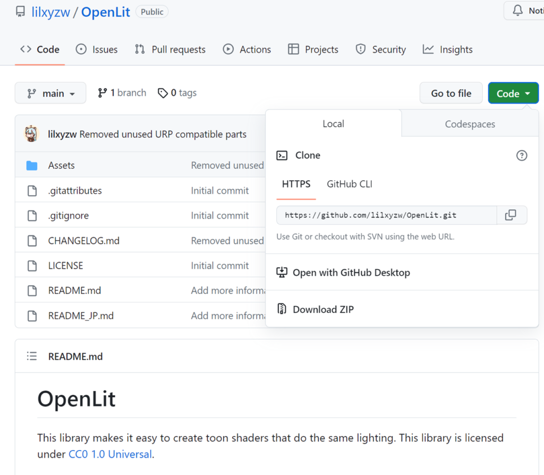This screenshot has width=544, height=475.
Task: Click the branch icon beside 1 branch
Action: [103, 93]
